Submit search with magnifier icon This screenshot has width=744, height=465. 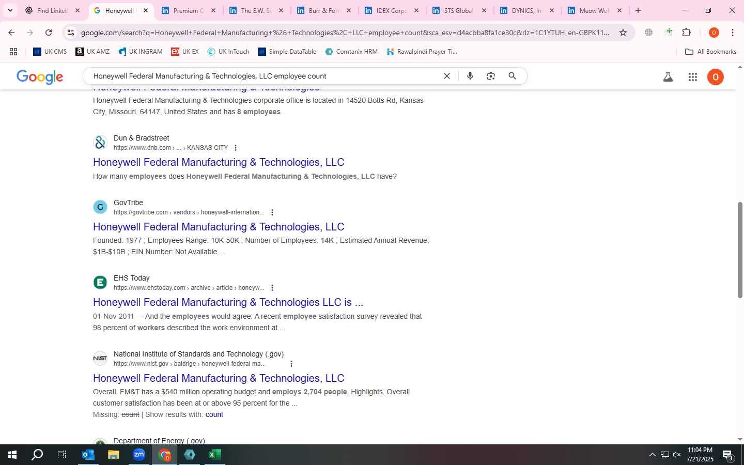[512, 76]
